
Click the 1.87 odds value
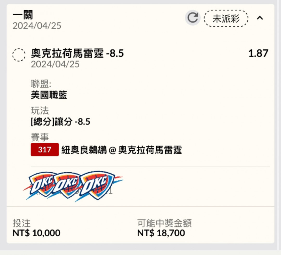(258, 53)
